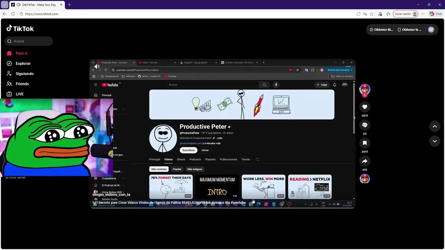Reload the TikTok page
445x250 pixels.
[x=13, y=14]
